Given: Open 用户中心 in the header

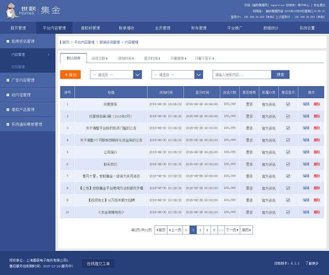Looking at the screenshot, I should click(x=303, y=5).
